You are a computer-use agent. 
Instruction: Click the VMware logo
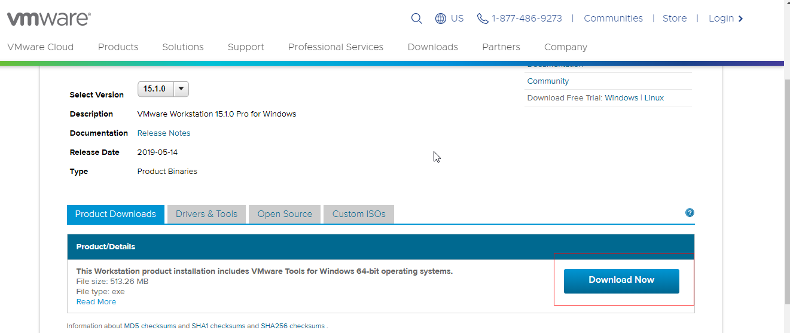49,19
